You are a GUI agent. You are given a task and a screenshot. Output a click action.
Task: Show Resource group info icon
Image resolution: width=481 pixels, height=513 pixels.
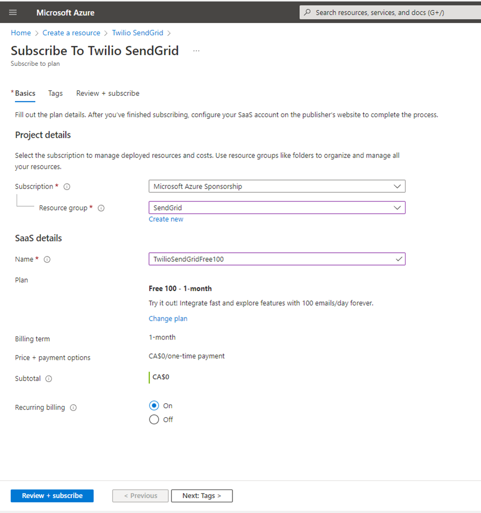[x=101, y=208]
